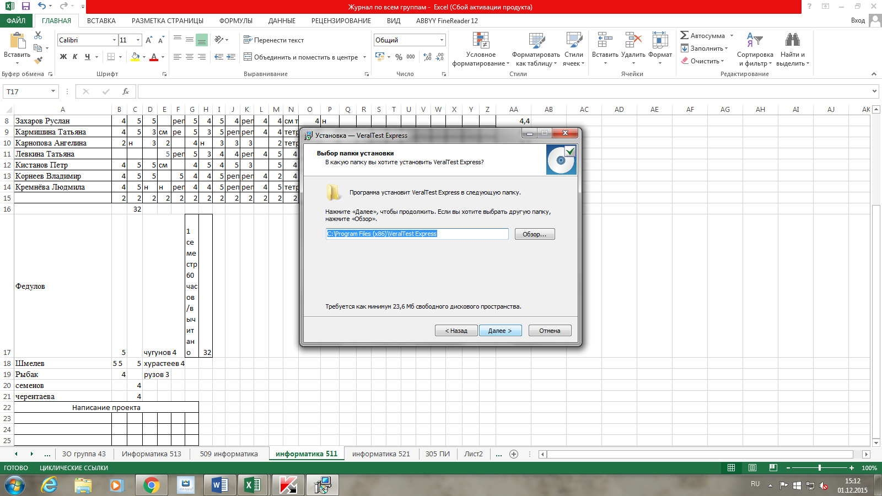Image resolution: width=882 pixels, height=496 pixels.
Task: Click text orientation icon
Action: coord(219,40)
